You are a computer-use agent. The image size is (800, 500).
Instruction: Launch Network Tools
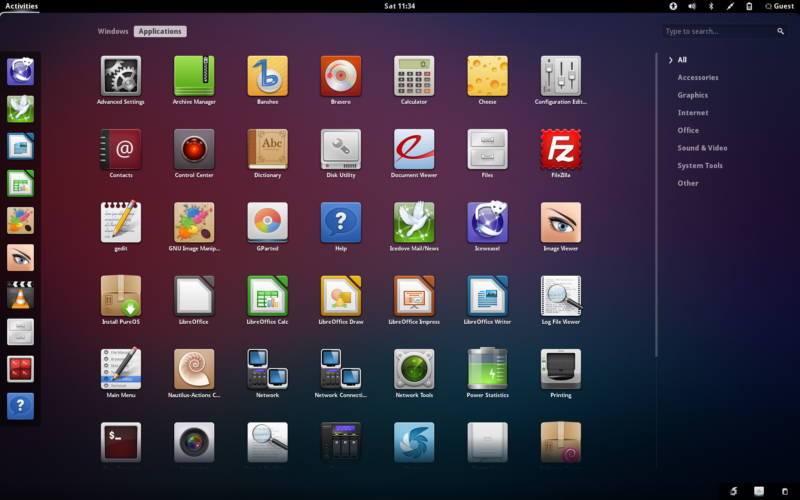[414, 370]
